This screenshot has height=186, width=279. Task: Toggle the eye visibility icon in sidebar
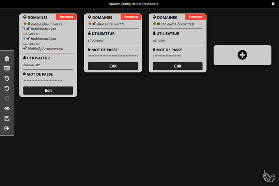click(7, 108)
